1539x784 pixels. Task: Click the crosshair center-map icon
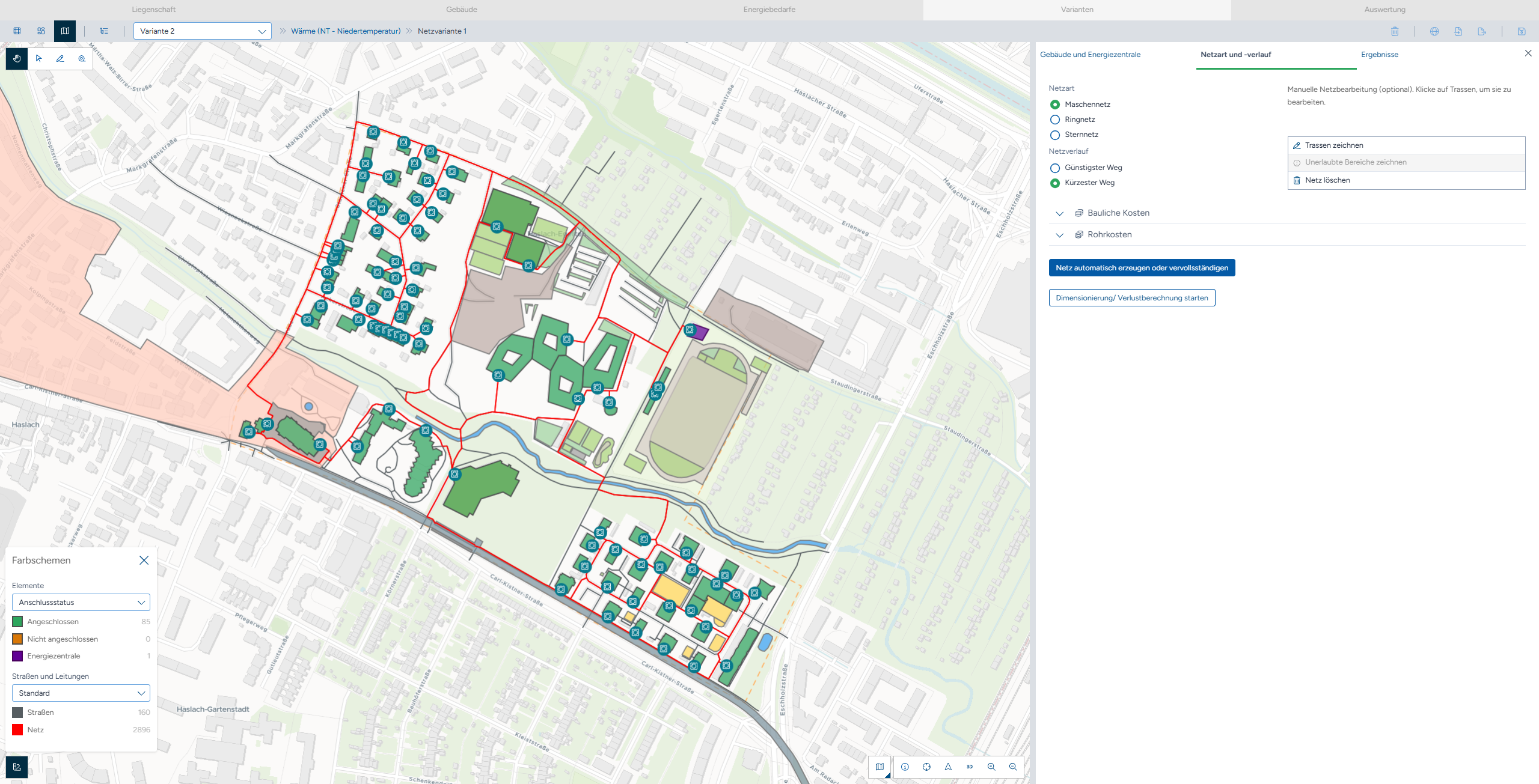coord(926,767)
